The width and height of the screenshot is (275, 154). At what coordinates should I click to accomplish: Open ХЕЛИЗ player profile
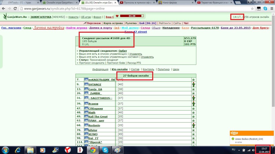(x=93, y=134)
